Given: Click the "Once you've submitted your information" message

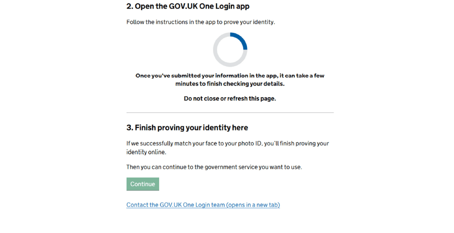Looking at the screenshot, I should tap(230, 76).
